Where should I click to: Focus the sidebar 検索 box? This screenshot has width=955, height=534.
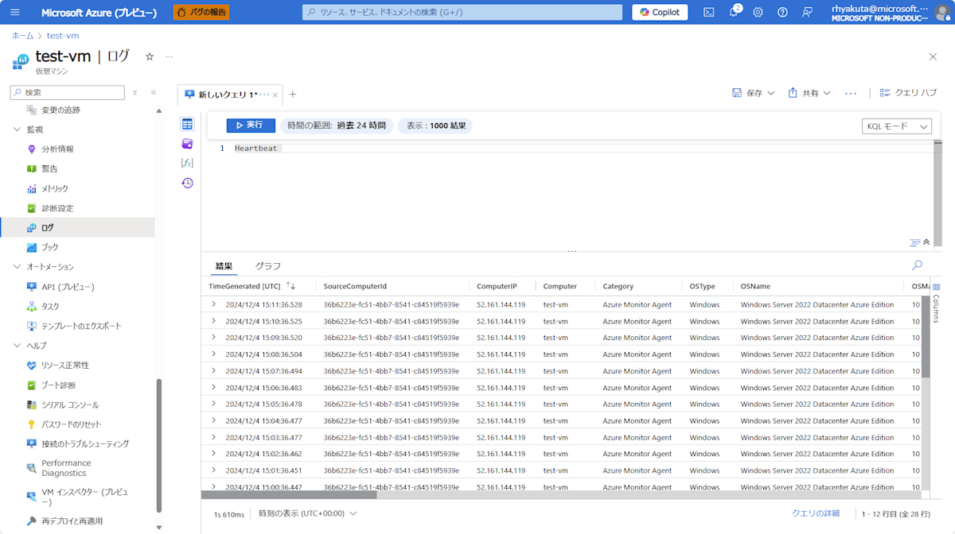[x=68, y=93]
